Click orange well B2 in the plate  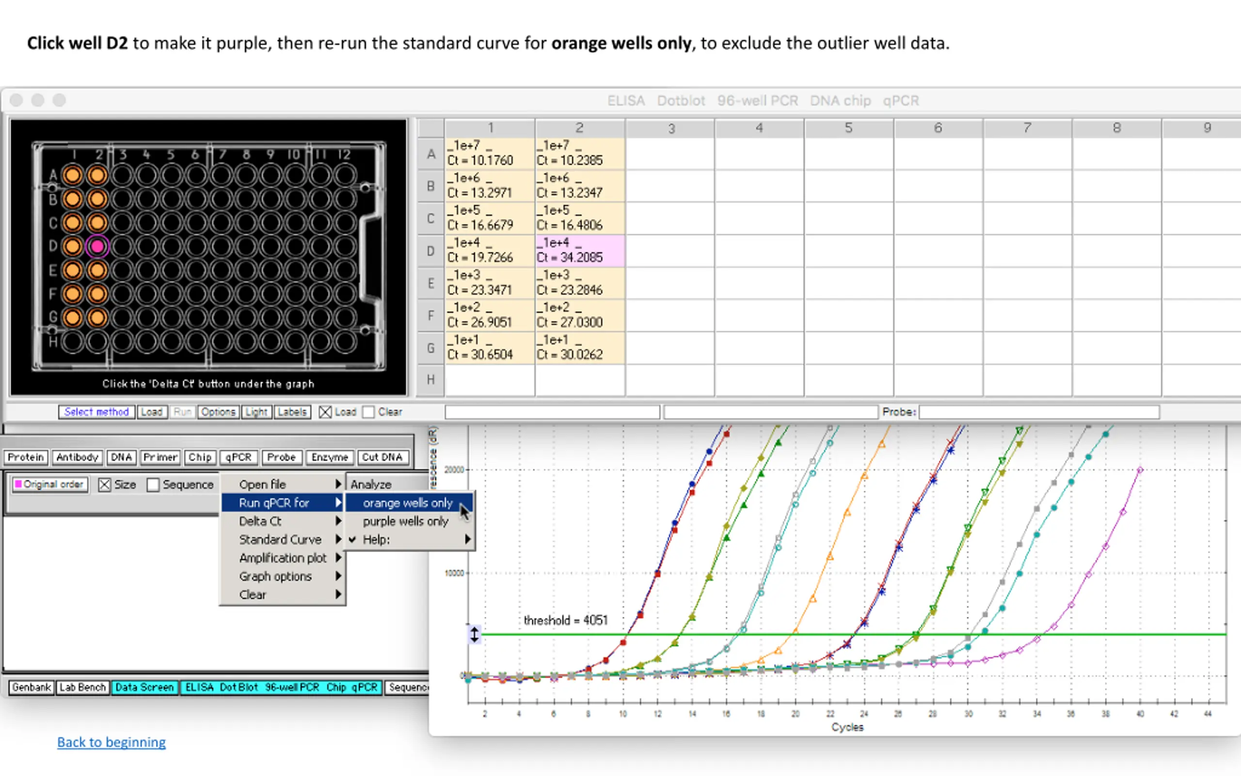(97, 199)
